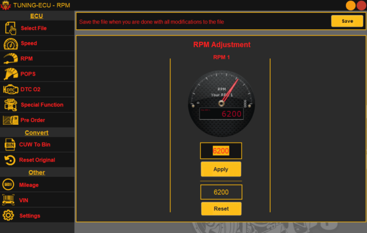Open the Special Function label
Viewport: 367px width, 233px height.
point(42,105)
